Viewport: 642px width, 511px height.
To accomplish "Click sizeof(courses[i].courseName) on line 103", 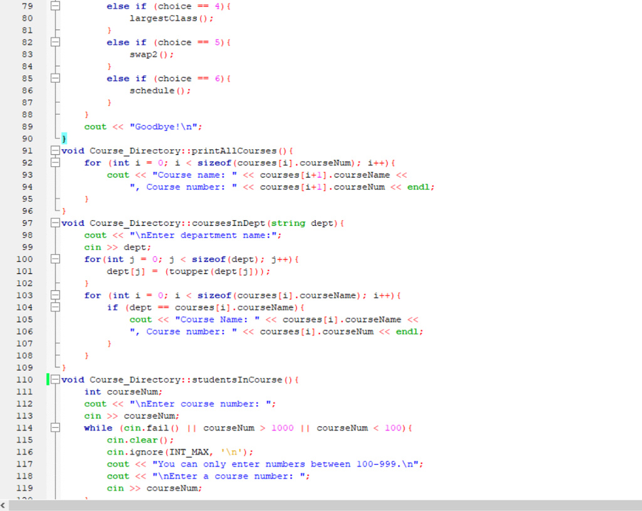I will click(279, 295).
